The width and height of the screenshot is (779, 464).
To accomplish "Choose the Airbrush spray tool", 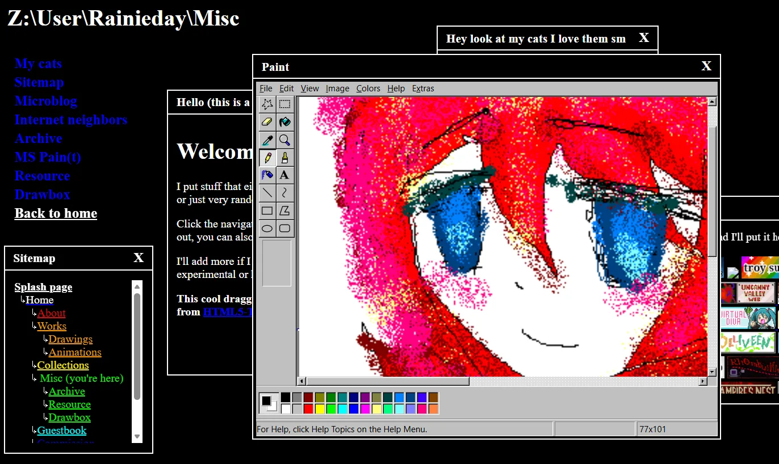I will coord(267,175).
